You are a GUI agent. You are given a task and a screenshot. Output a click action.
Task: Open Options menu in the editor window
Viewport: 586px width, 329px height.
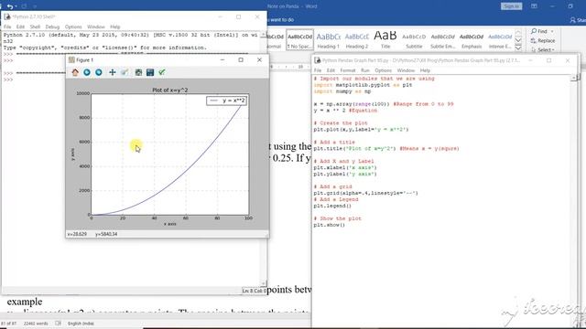point(383,70)
